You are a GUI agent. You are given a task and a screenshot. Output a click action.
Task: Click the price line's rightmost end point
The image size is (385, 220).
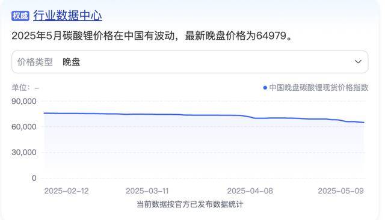[363, 123]
